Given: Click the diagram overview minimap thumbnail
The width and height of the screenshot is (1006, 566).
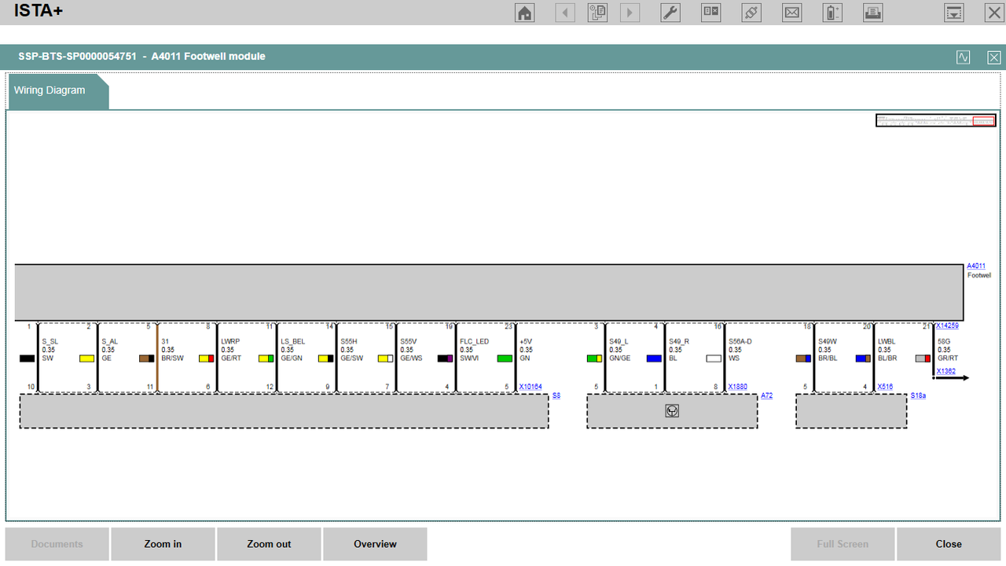Looking at the screenshot, I should (936, 120).
